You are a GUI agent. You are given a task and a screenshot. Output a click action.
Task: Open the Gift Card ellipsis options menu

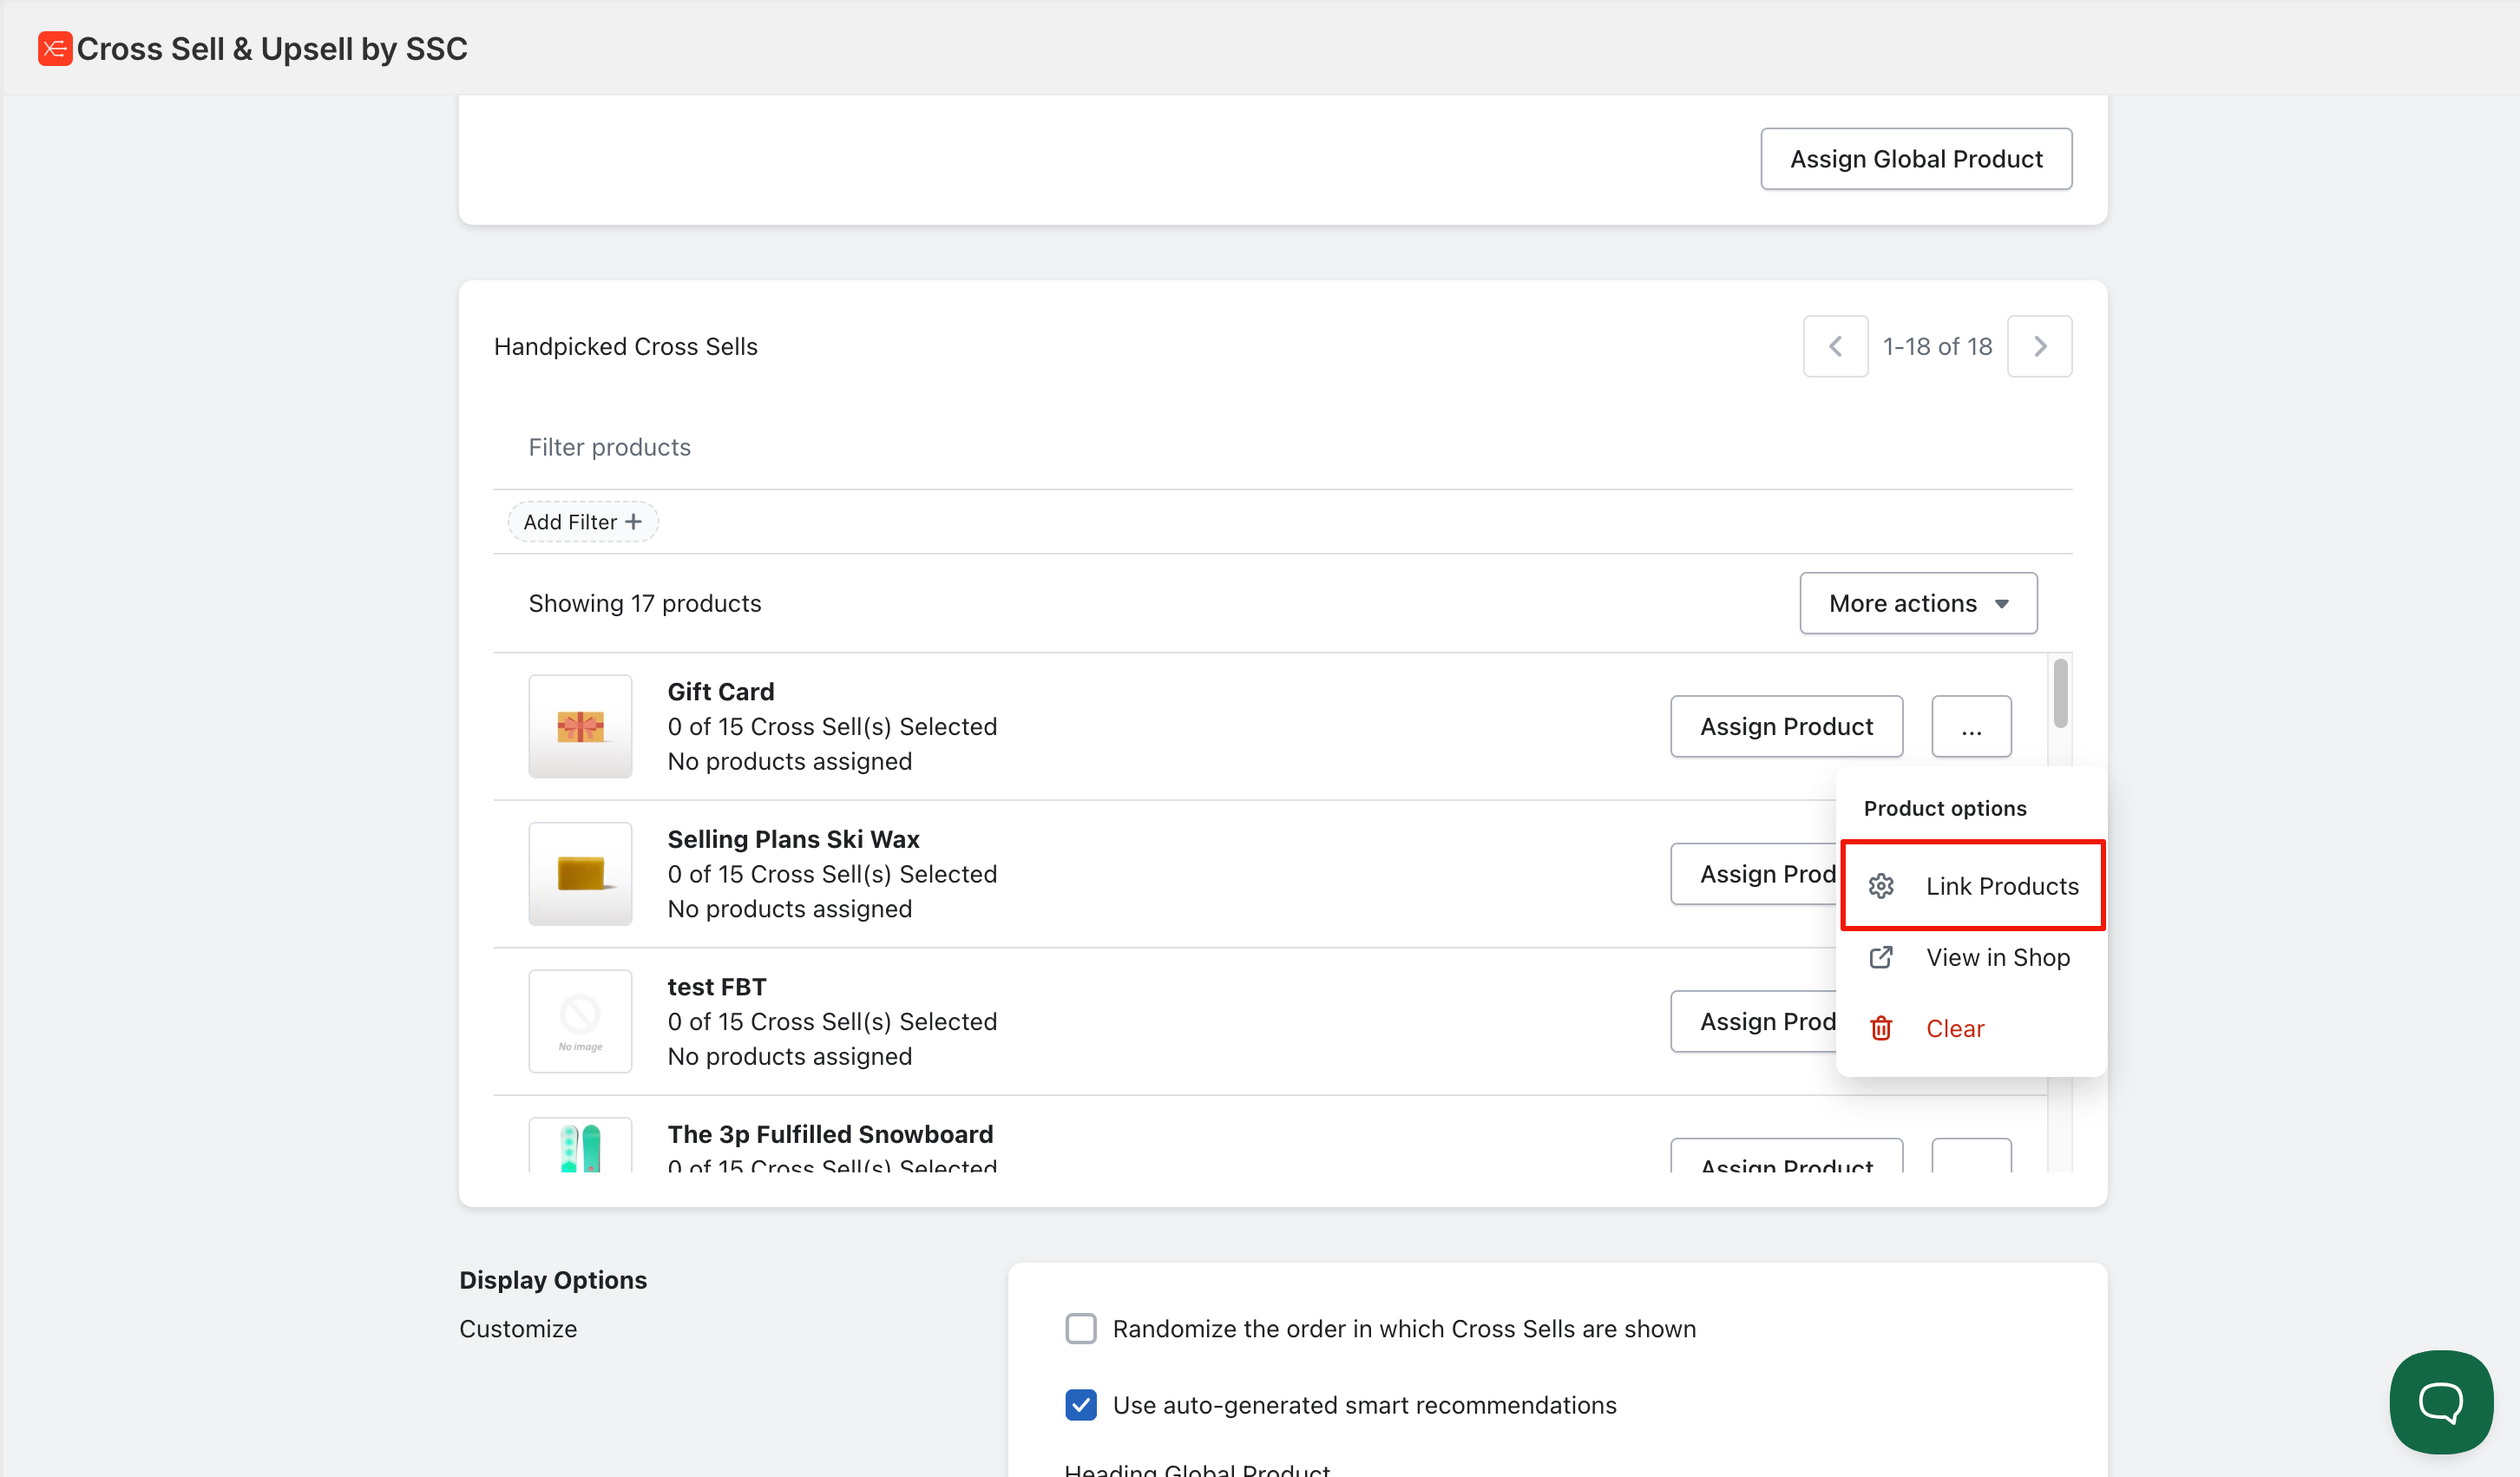coord(1970,726)
